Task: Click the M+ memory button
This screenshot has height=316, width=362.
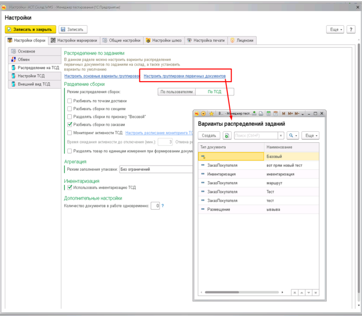Action: (290, 114)
